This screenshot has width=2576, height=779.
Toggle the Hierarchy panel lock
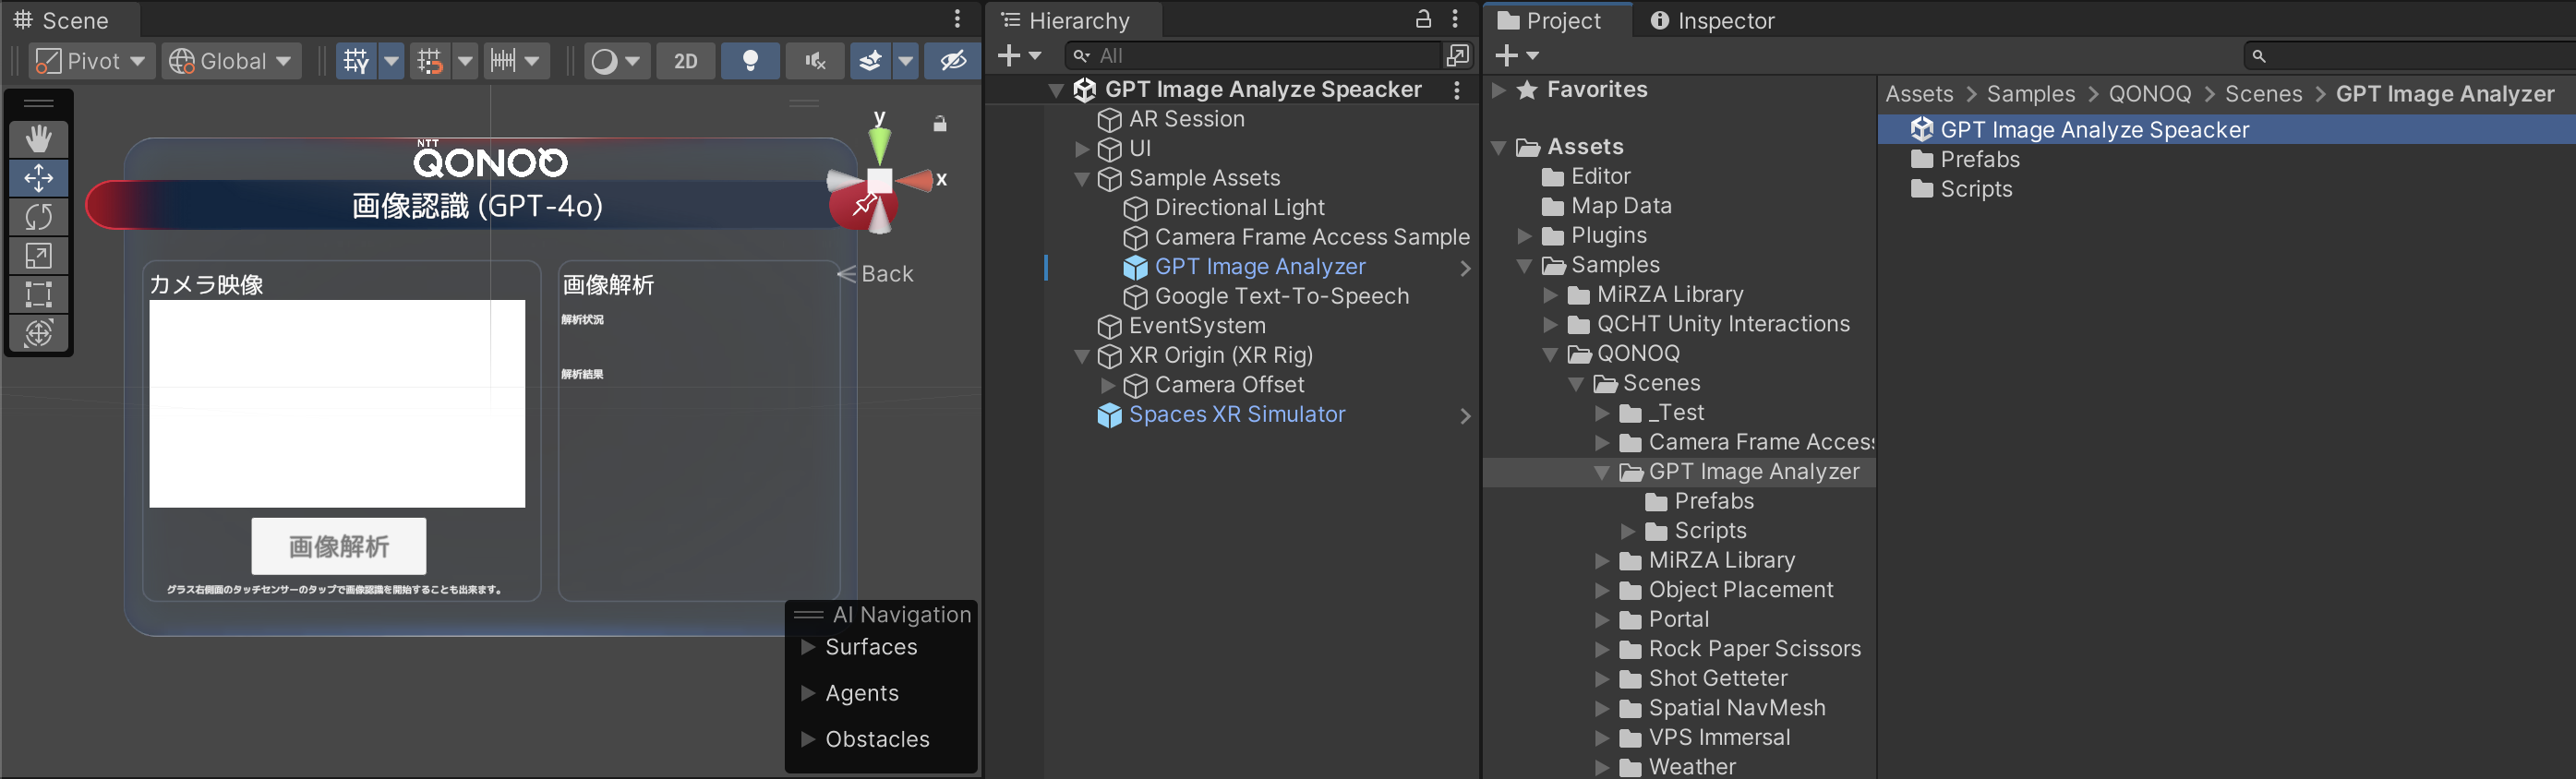click(1423, 19)
